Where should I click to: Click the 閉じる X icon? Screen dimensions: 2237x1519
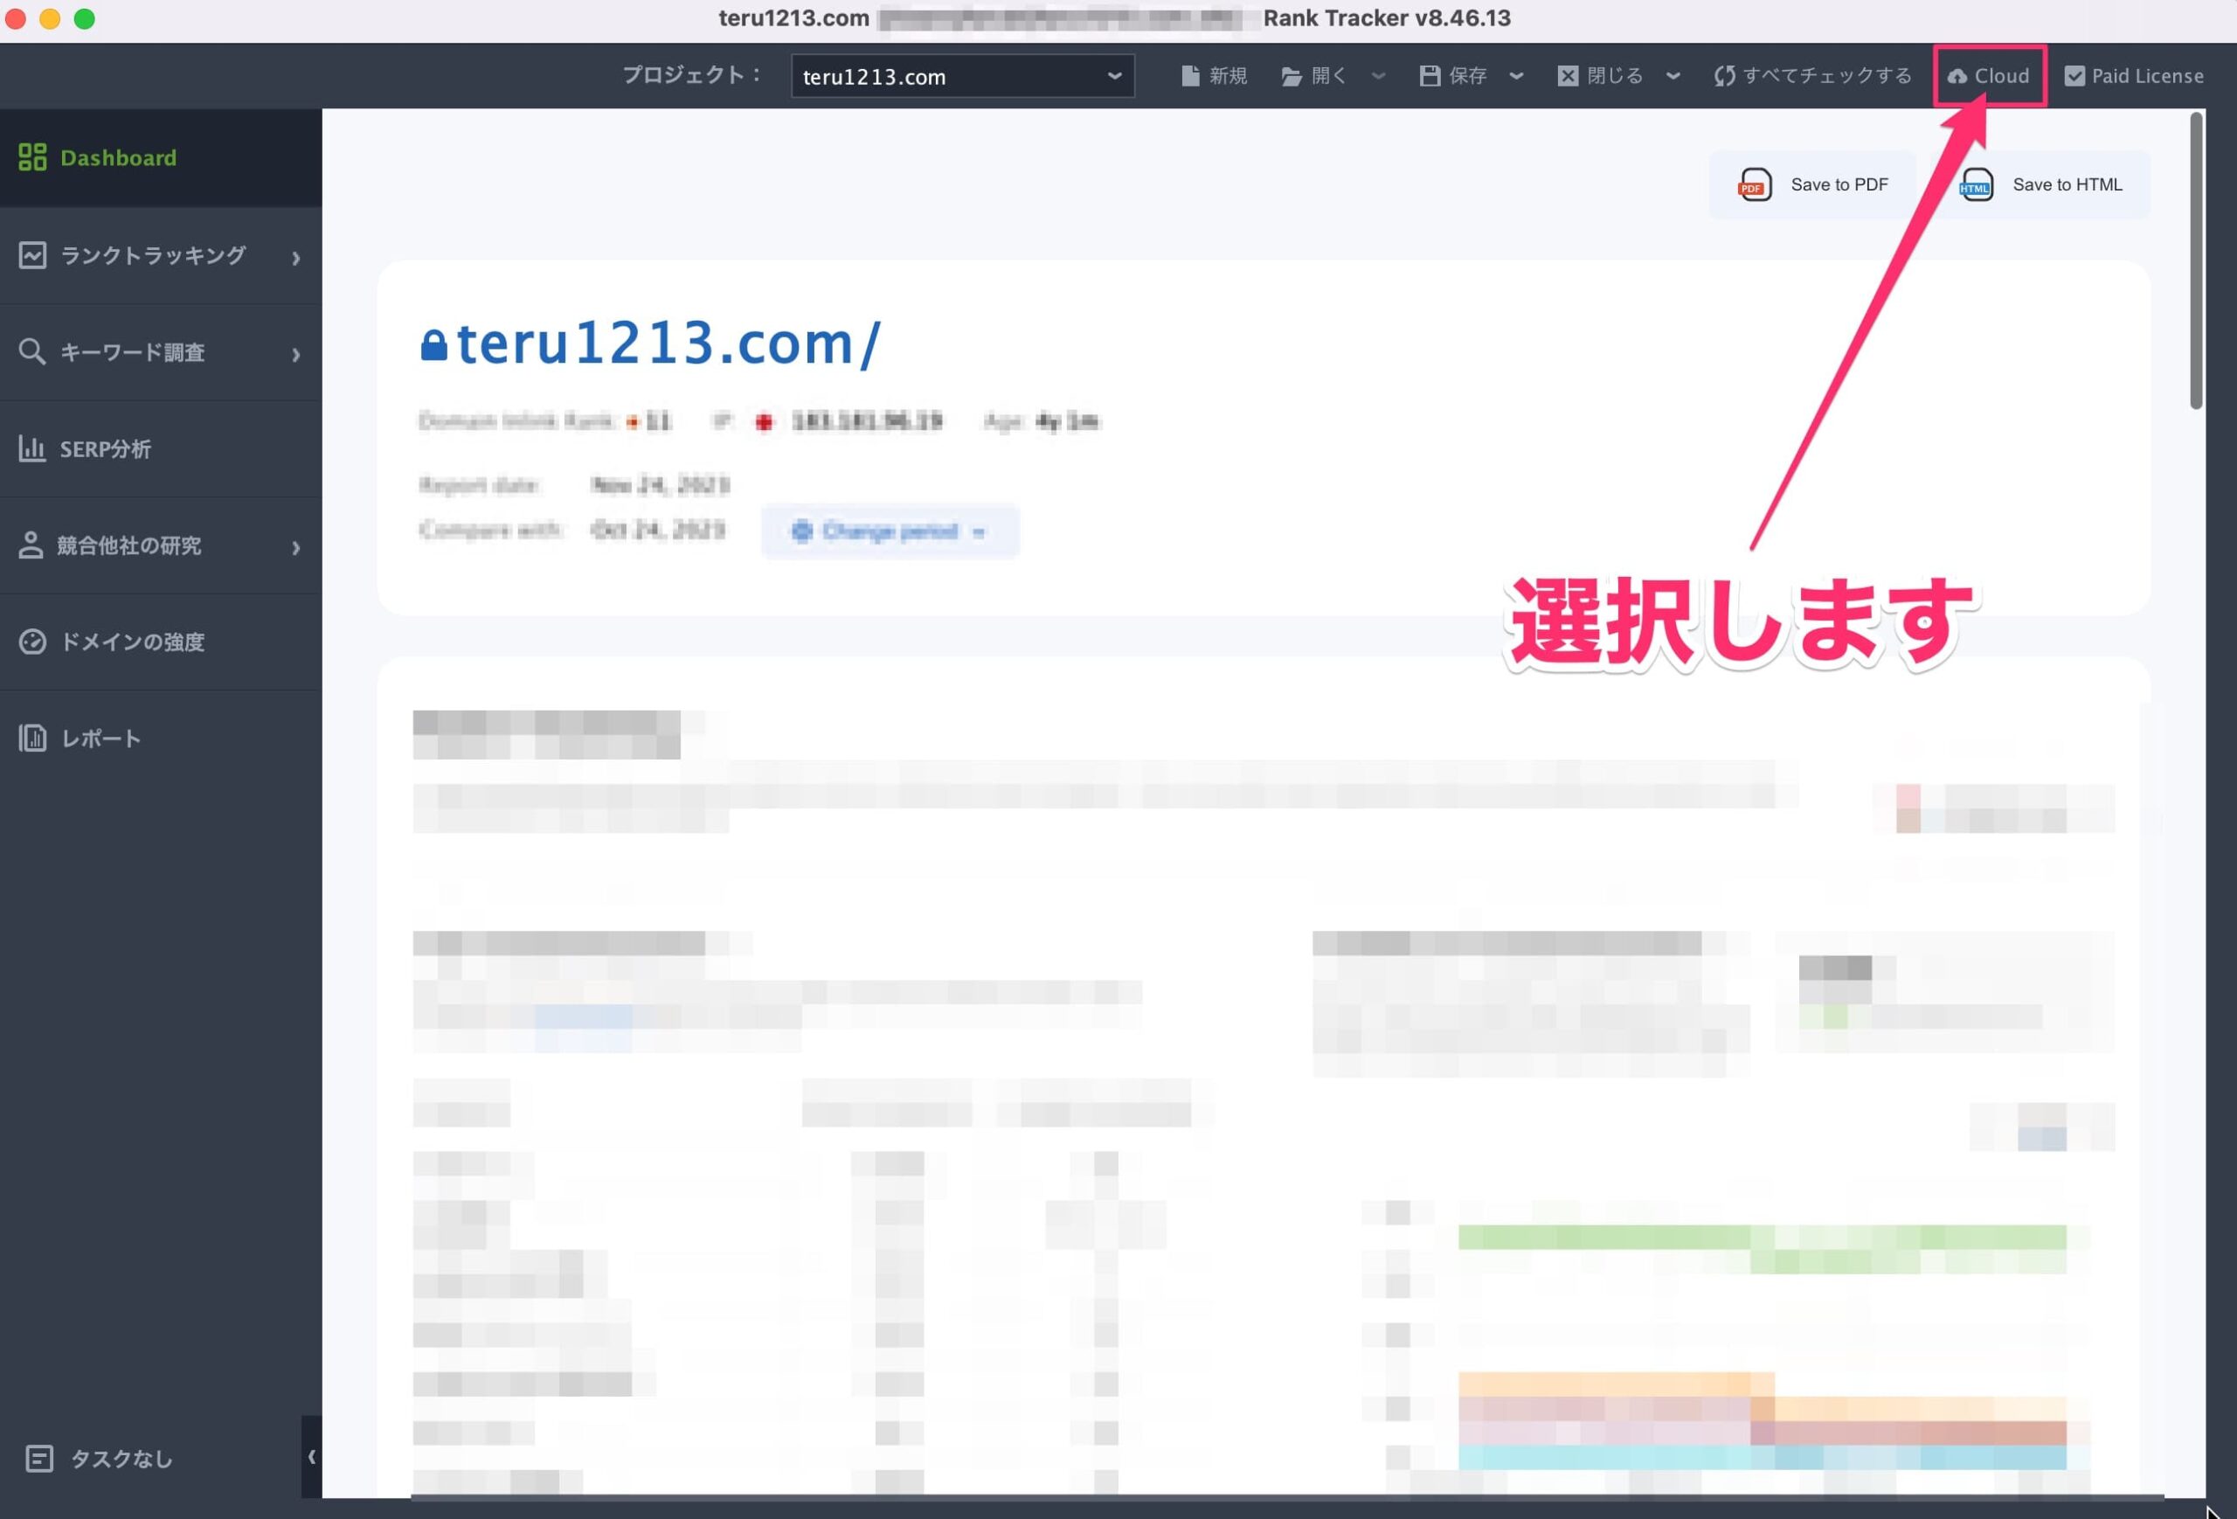(1568, 76)
